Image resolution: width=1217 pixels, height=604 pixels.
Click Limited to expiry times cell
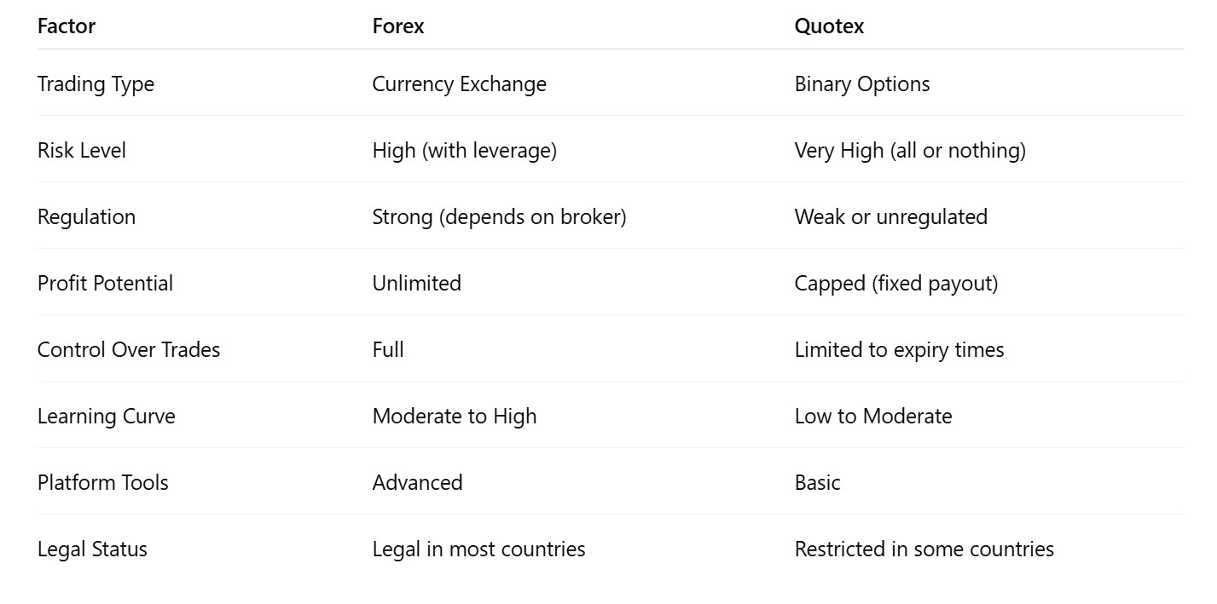click(x=900, y=350)
